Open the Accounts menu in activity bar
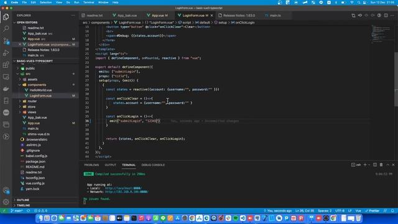Screen dimensions: 398x224 tap(6, 190)
